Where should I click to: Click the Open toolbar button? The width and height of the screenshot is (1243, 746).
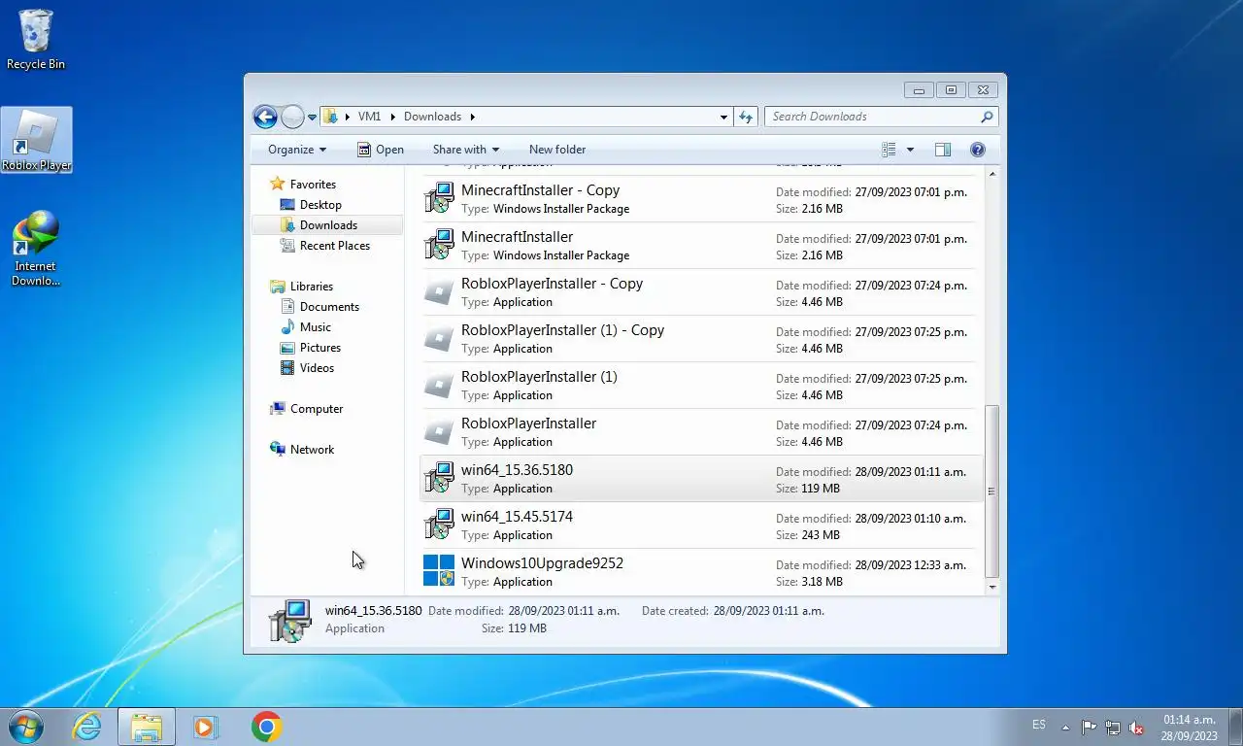(380, 150)
